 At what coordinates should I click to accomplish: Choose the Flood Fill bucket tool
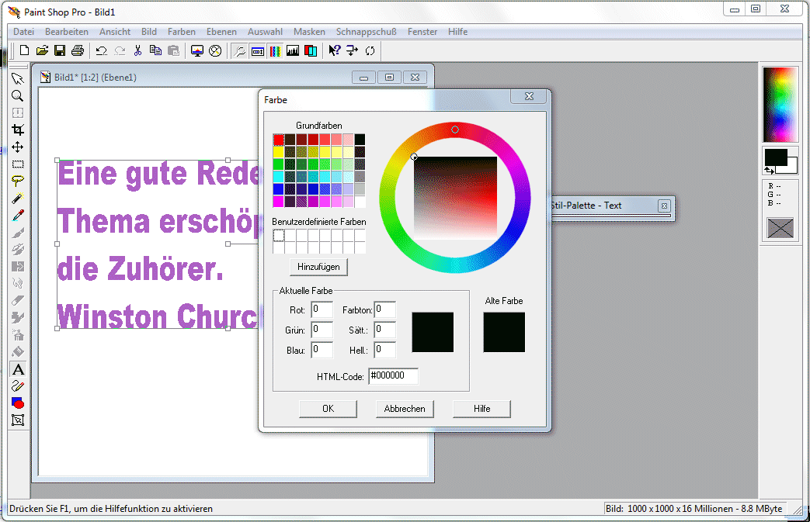(18, 352)
